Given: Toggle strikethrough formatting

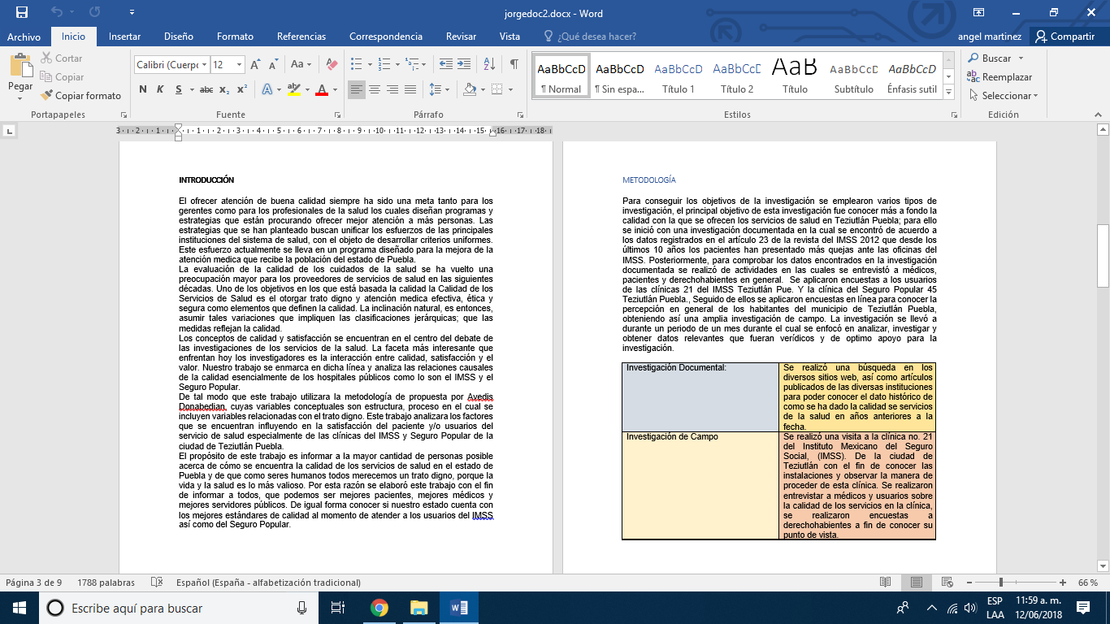Looking at the screenshot, I should [206, 89].
